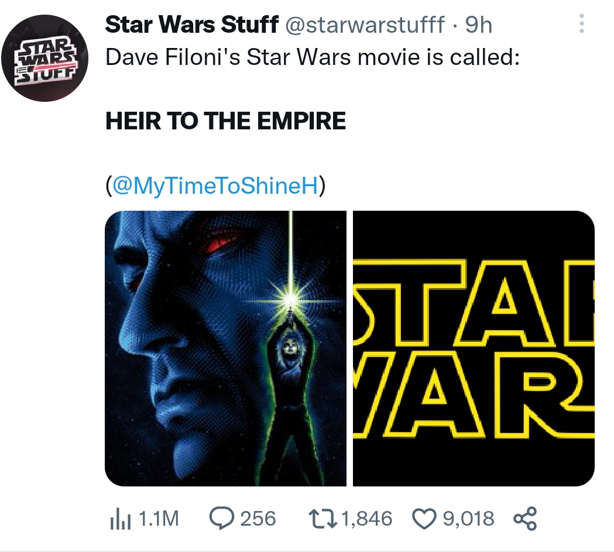Click the 9,018 likes count
This screenshot has width=614, height=552.
(468, 518)
